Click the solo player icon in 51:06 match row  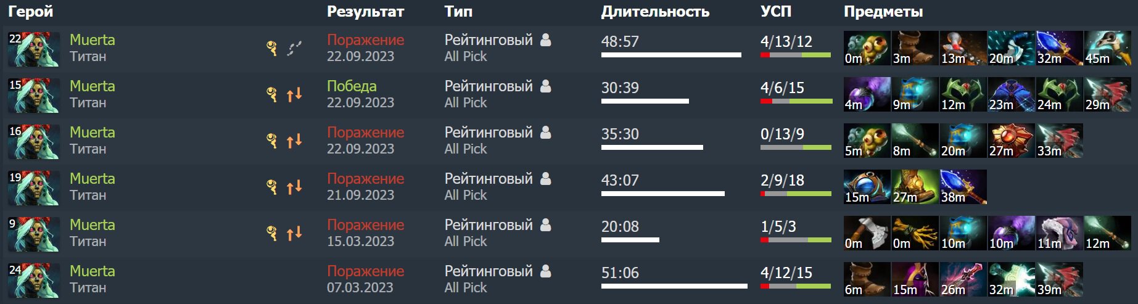[x=545, y=271]
